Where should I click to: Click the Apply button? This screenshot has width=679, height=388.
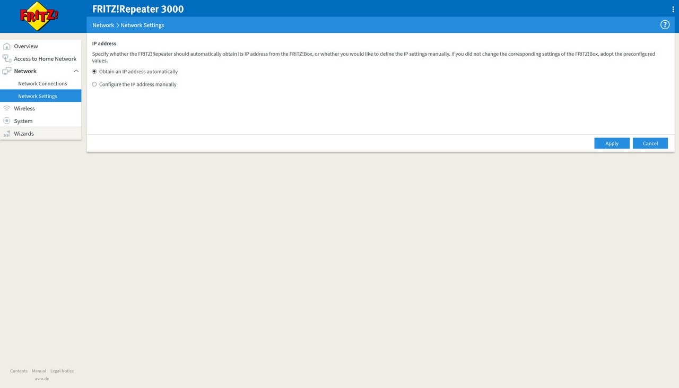click(x=612, y=143)
